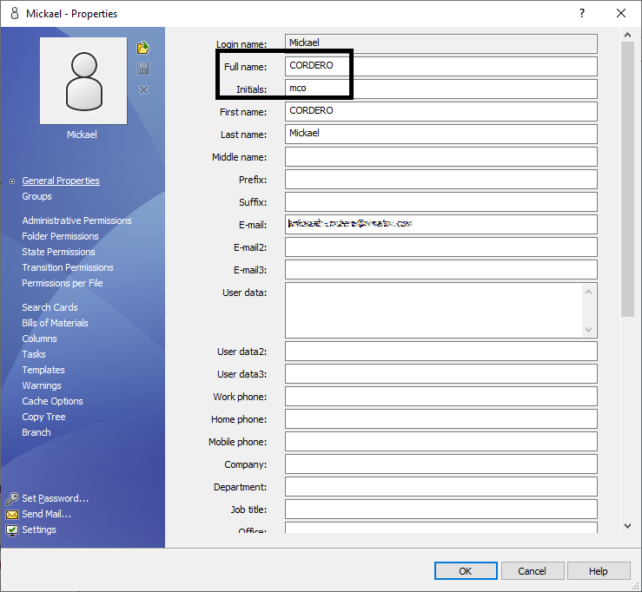Open Administrative Permissions page
Viewport: 642px width, 592px height.
(x=76, y=220)
